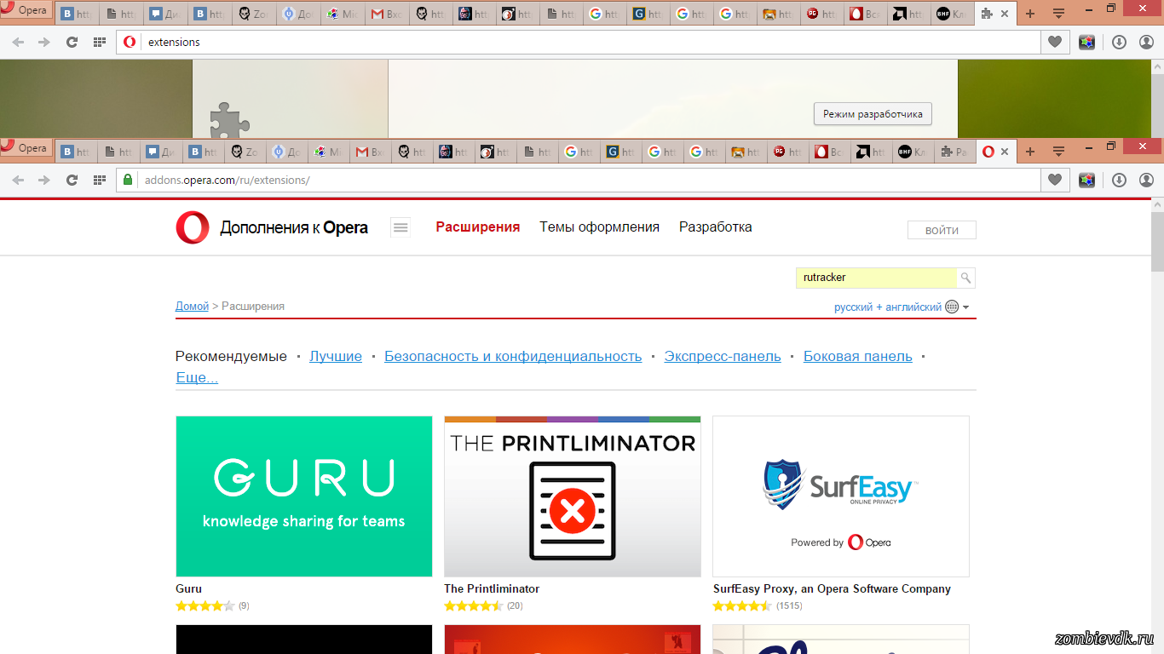Click the colorful extension icon in top window
Screen dimensions: 1164x654
pos(1086,42)
